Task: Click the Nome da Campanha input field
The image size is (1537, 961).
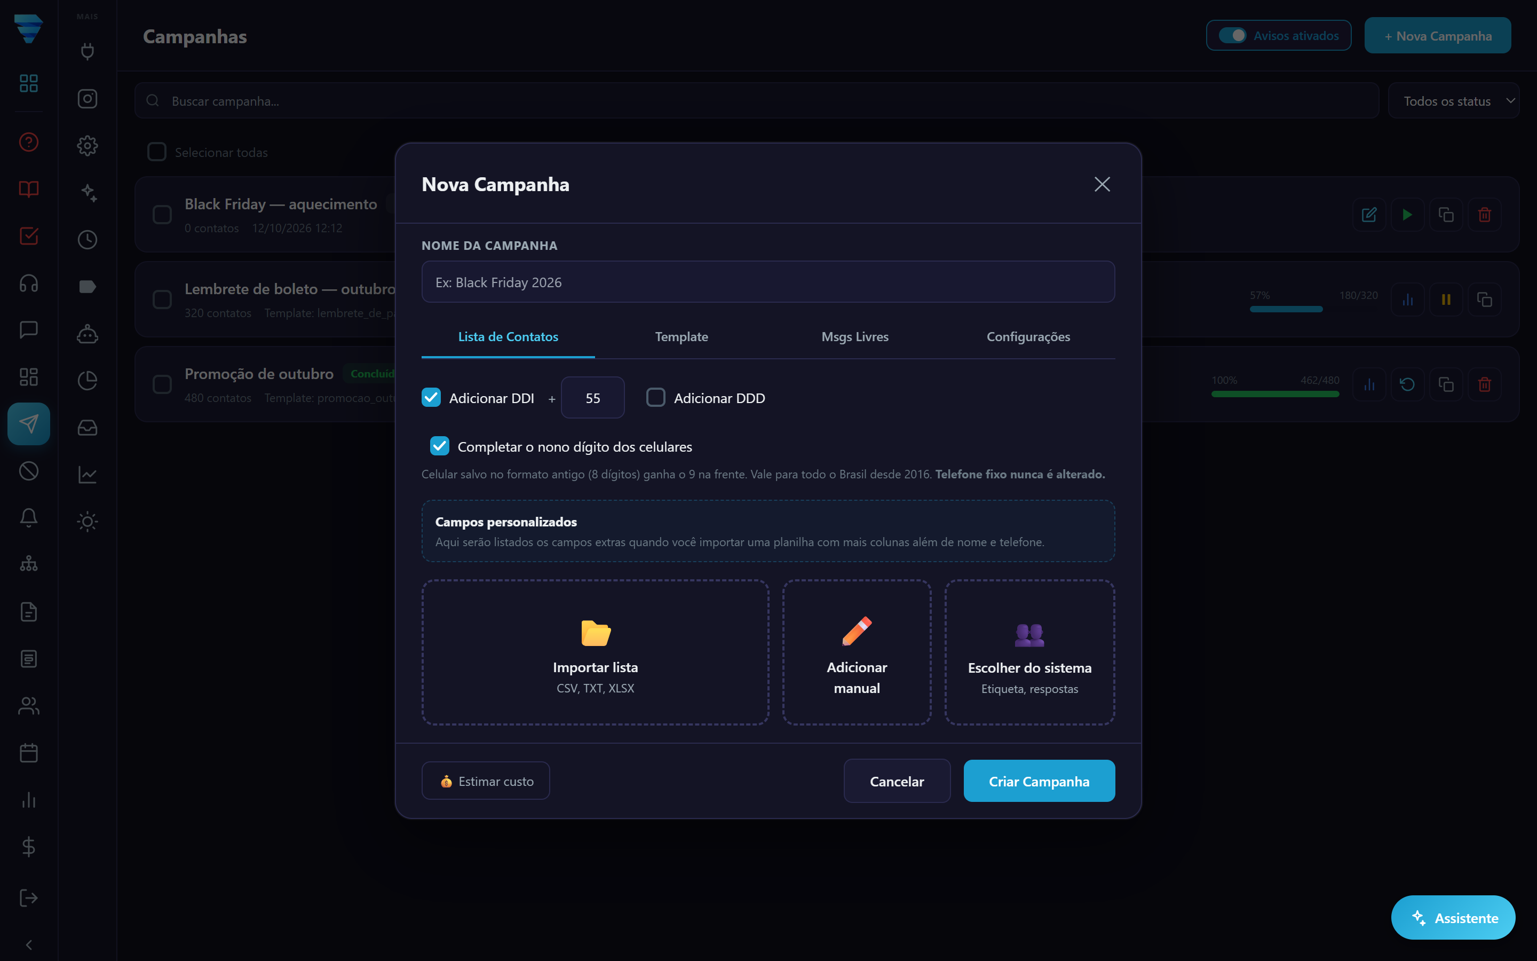Action: 768,282
